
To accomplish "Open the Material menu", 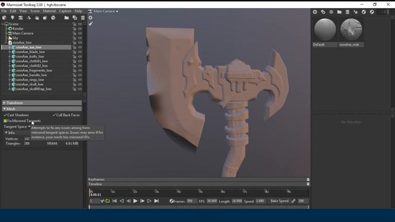I will 49,11.
